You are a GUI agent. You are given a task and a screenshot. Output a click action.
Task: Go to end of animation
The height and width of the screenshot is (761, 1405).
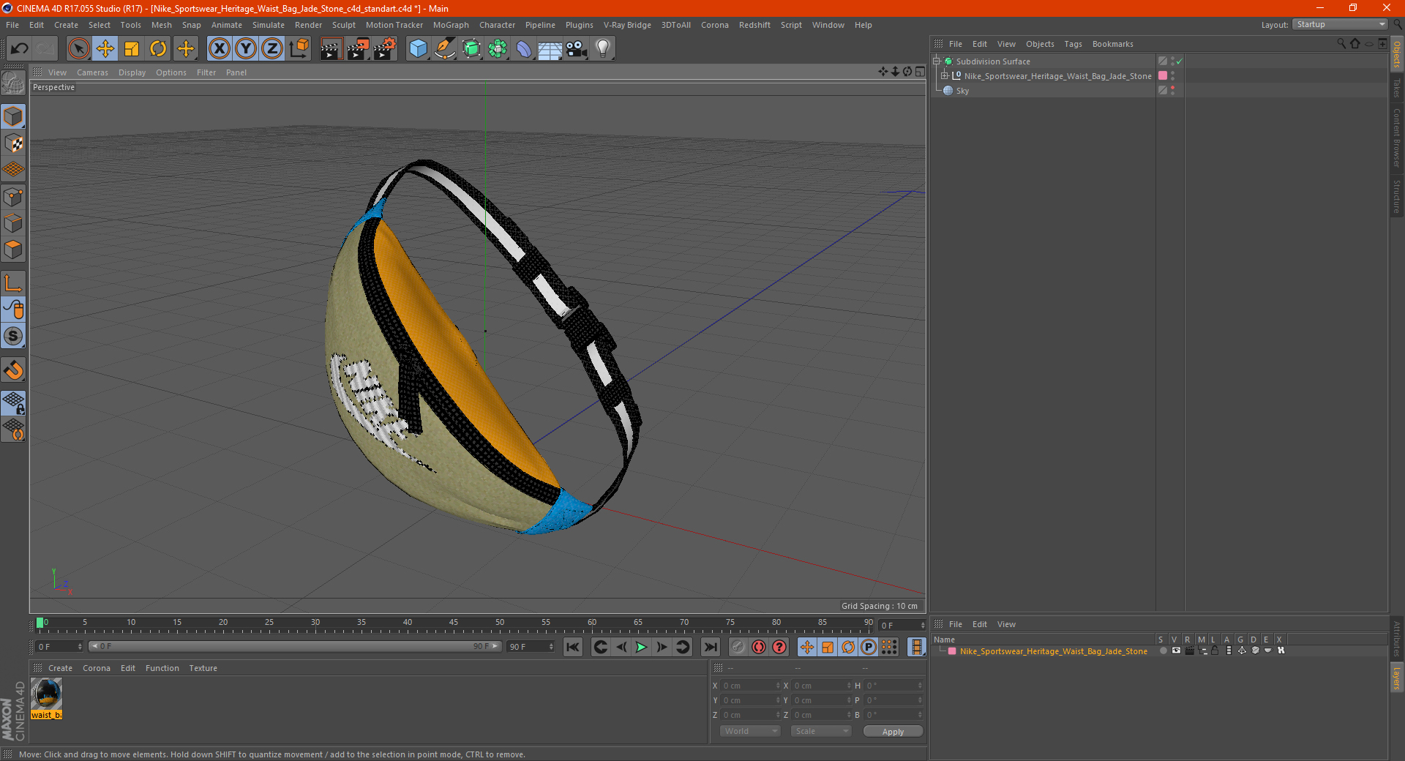pos(710,647)
